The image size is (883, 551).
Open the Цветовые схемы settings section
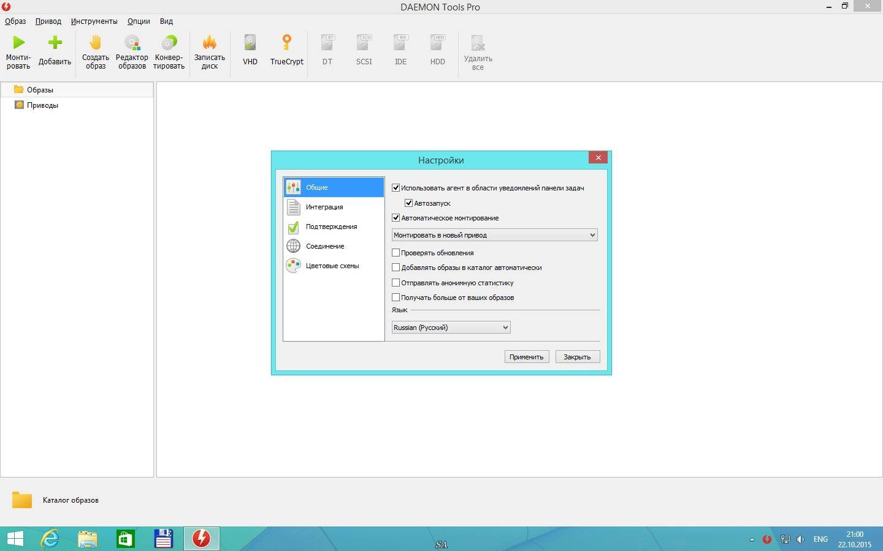pyautogui.click(x=334, y=266)
